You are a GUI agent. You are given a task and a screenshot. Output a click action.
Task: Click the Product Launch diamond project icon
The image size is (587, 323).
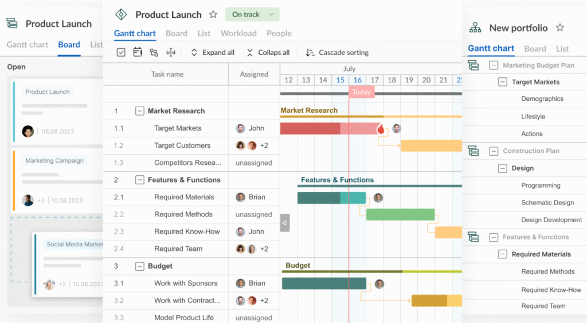tap(121, 15)
